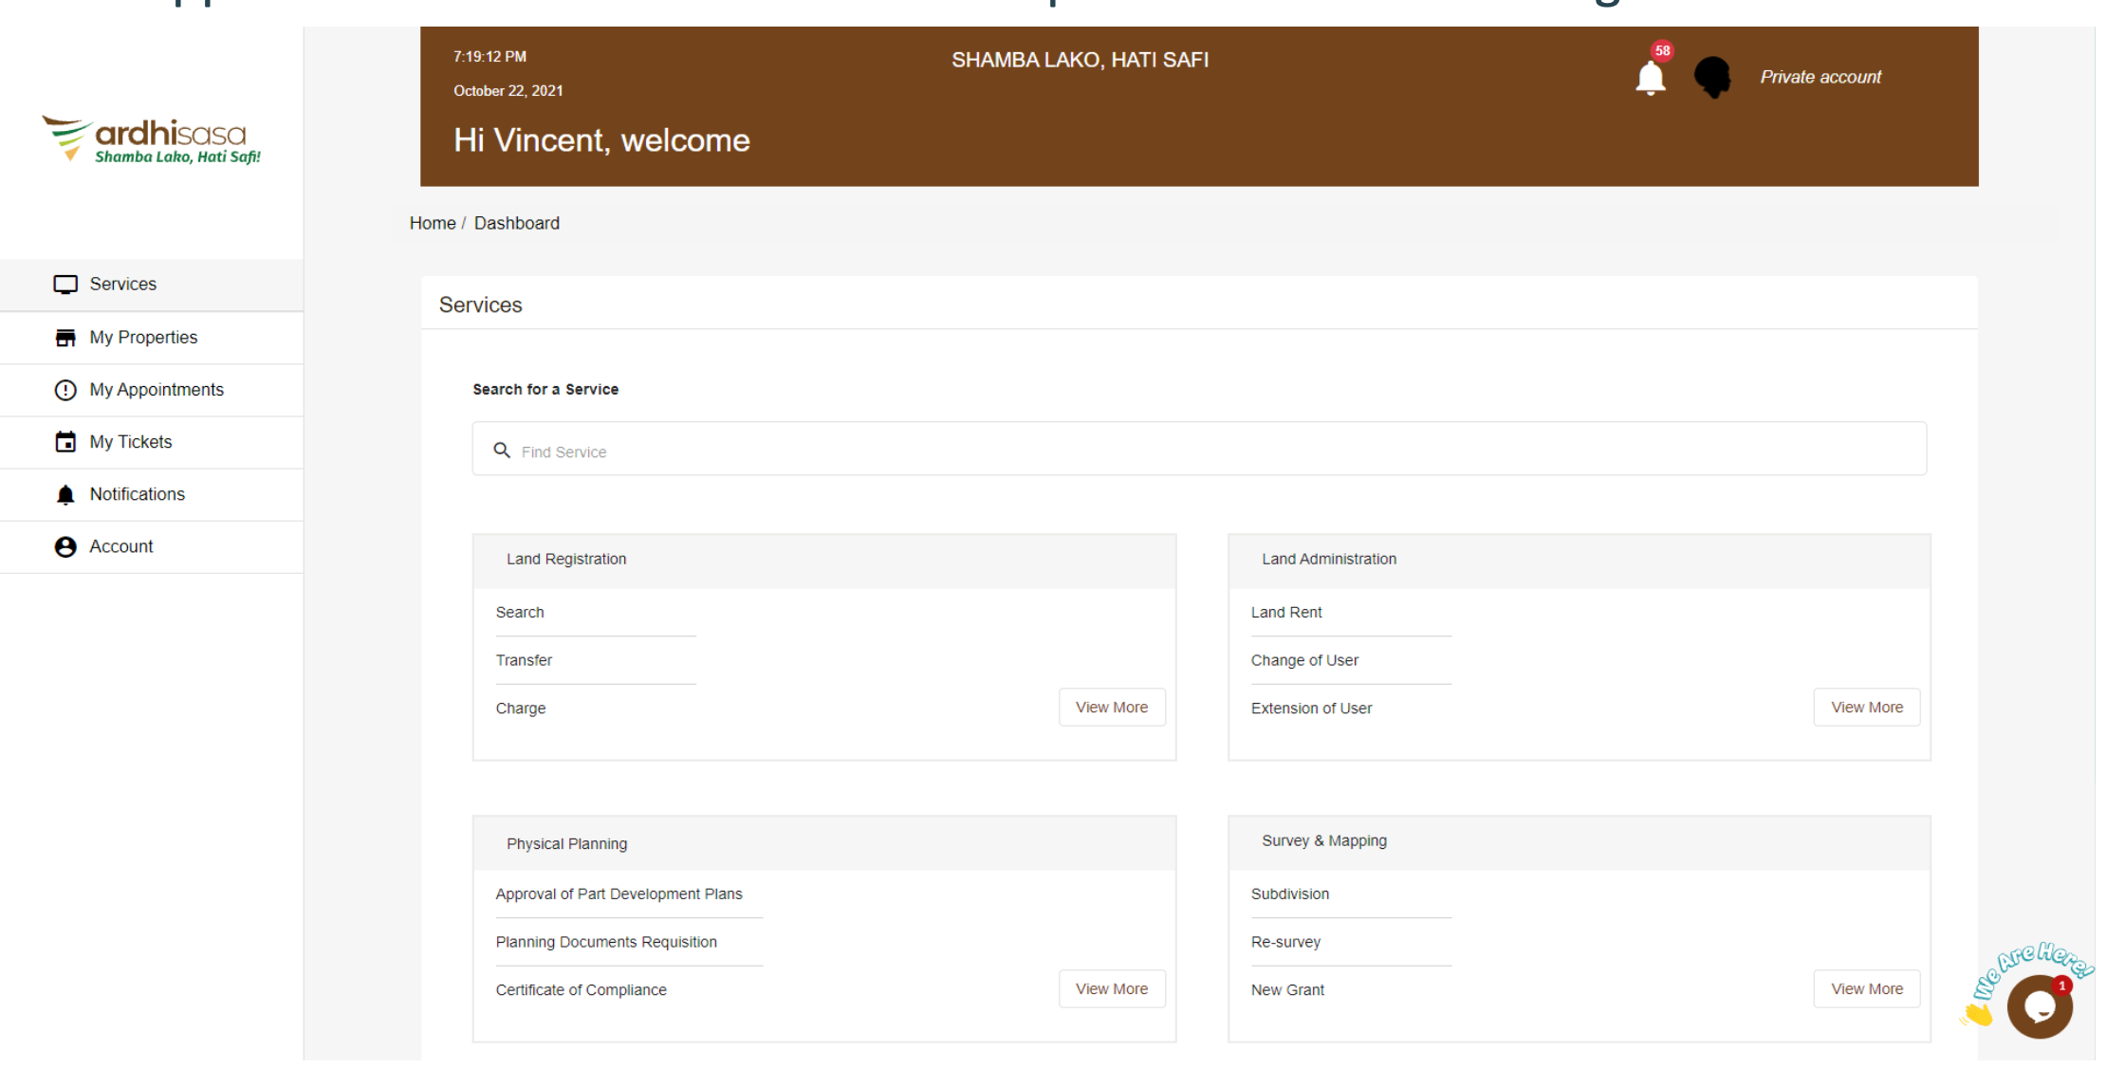Expand Land Registration with View More
Image resolution: width=2125 pixels, height=1069 pixels.
tap(1111, 708)
